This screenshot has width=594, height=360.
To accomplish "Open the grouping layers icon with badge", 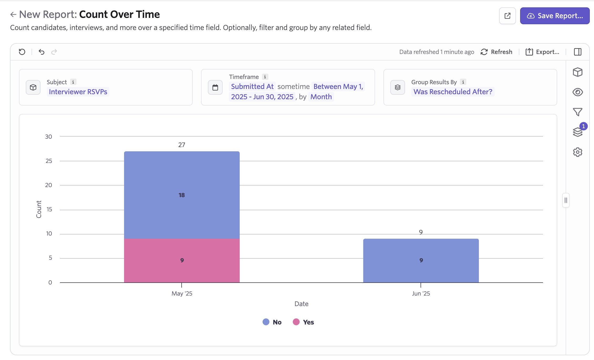I will (x=577, y=132).
